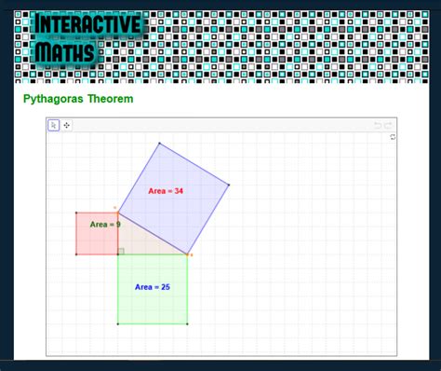Select the orange point at triangle's right vertex
The image size is (441, 371).
tap(187, 254)
